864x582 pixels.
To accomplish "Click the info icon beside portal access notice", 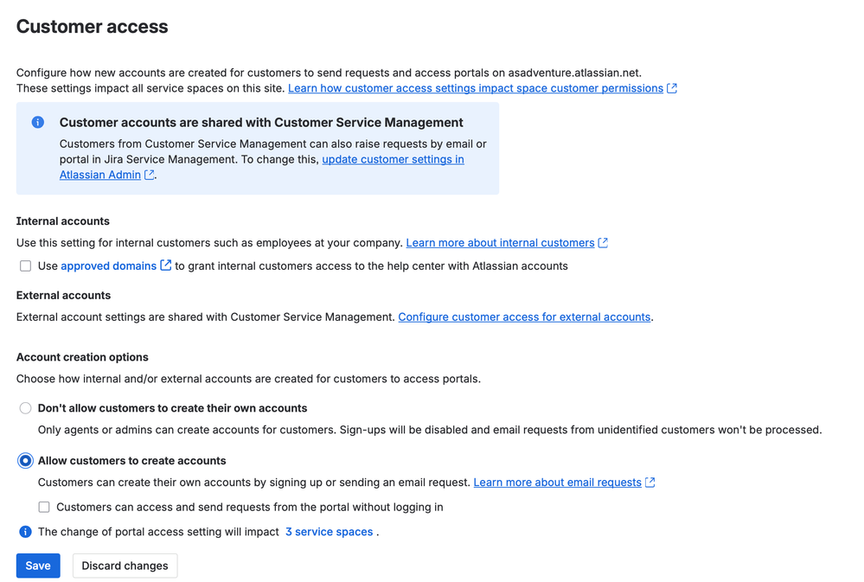I will [x=25, y=532].
